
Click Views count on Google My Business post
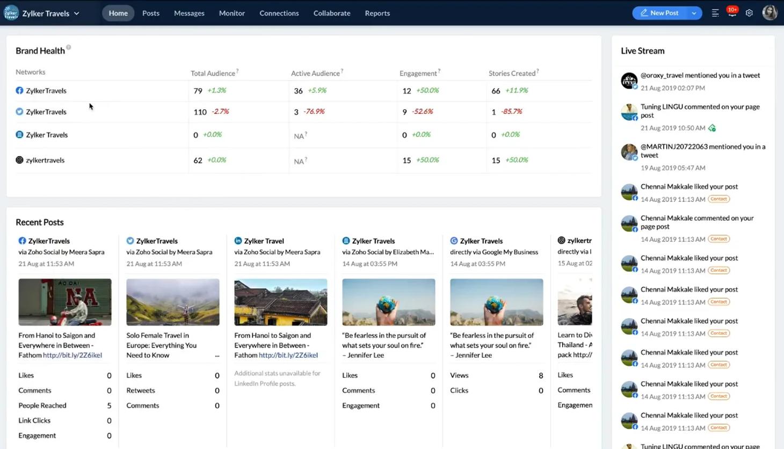point(541,375)
